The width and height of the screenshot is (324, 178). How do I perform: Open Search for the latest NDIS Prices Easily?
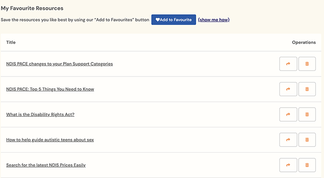click(46, 165)
